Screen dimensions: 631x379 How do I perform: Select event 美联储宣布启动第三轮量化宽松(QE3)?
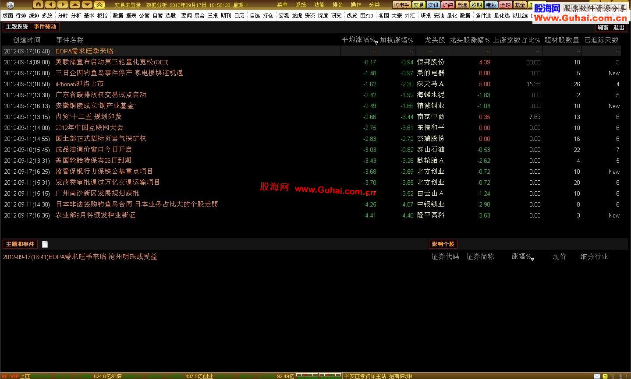[112, 62]
